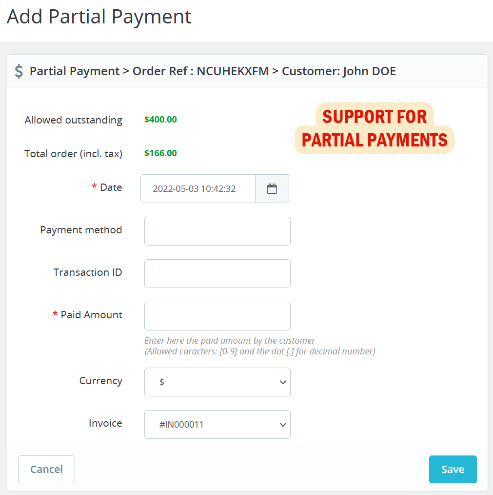Click the Paid Amount field label
Image resolution: width=493 pixels, height=495 pixels.
pyautogui.click(x=91, y=315)
